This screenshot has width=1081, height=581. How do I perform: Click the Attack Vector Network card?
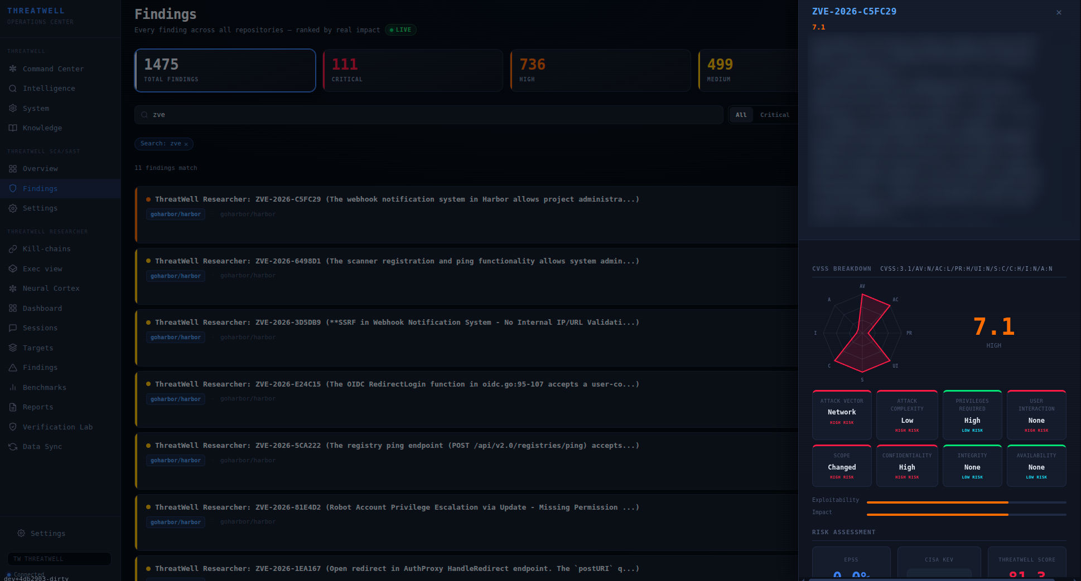tap(842, 415)
